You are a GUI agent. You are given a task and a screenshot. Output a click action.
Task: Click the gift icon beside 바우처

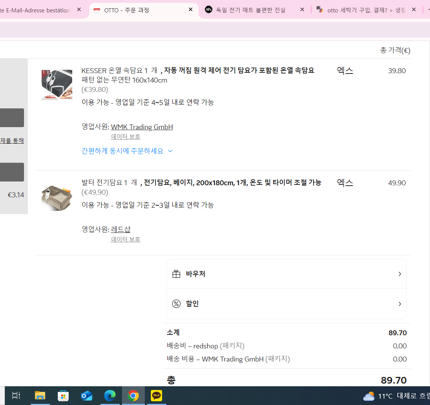(x=176, y=274)
